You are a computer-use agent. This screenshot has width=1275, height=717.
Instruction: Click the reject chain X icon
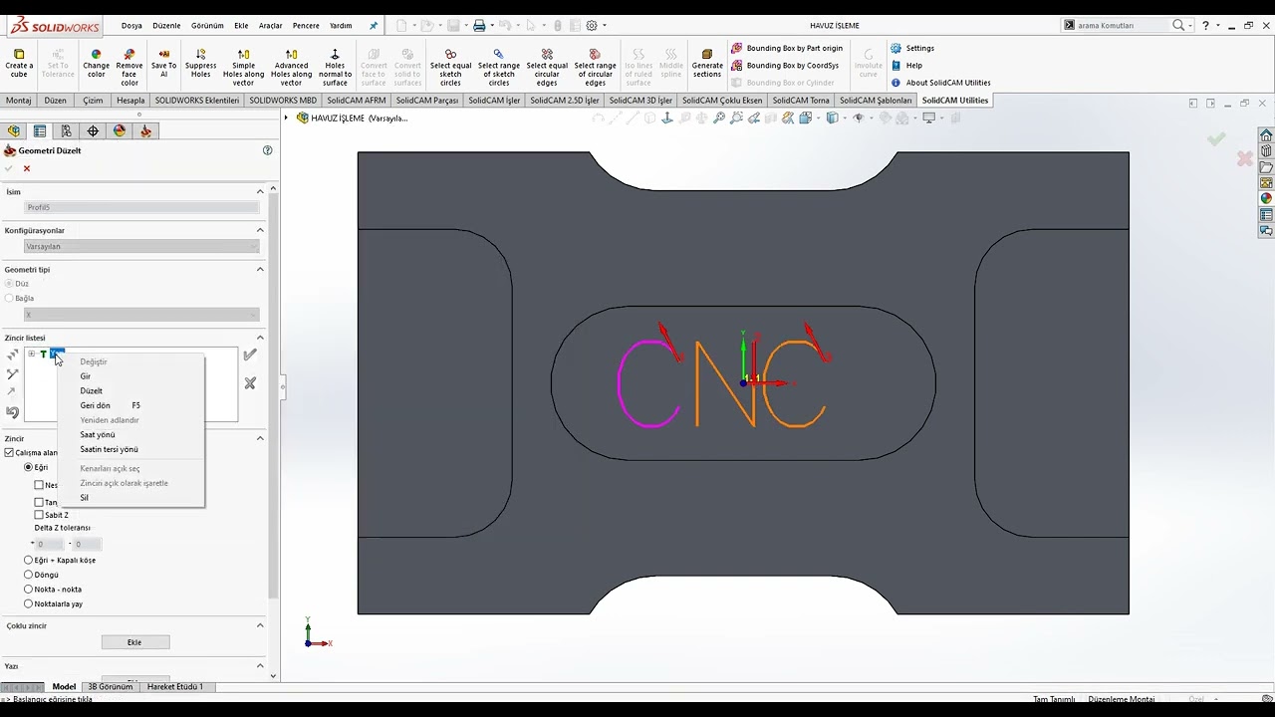coord(250,383)
